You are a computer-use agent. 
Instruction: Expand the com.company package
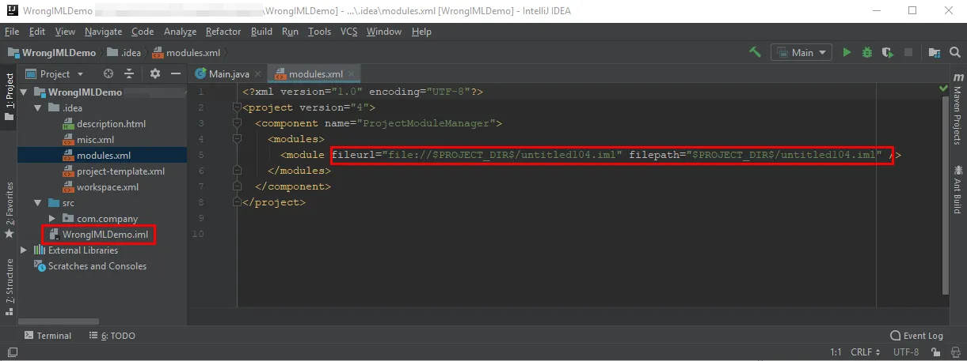(x=52, y=219)
